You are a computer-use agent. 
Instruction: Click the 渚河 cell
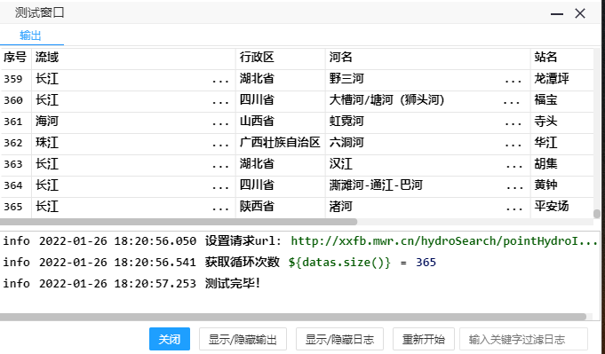[x=340, y=207]
